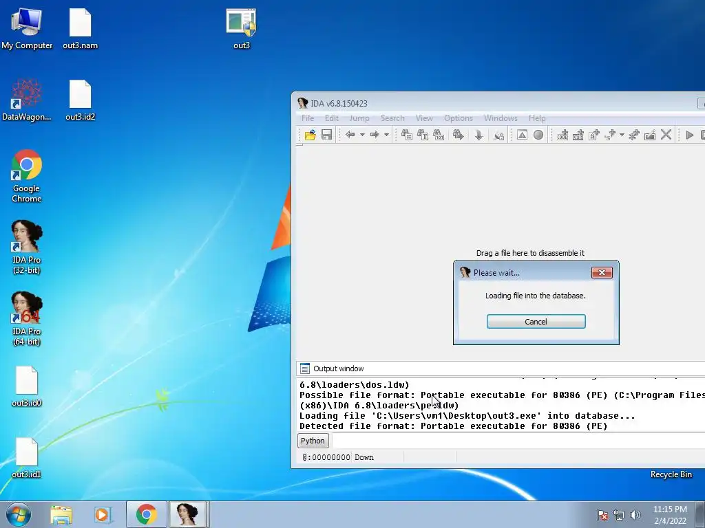This screenshot has width=705, height=528.
Task: Close the Please wait dialog
Action: (x=602, y=272)
